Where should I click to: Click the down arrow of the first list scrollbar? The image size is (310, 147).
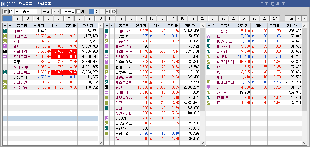tap(101, 143)
